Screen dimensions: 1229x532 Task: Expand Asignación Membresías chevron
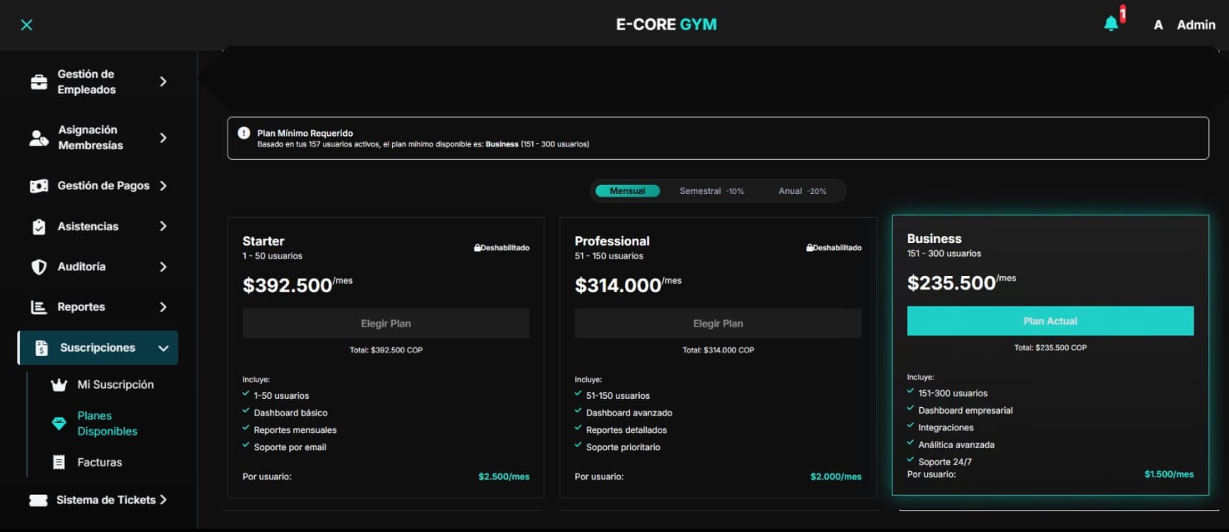(x=163, y=138)
